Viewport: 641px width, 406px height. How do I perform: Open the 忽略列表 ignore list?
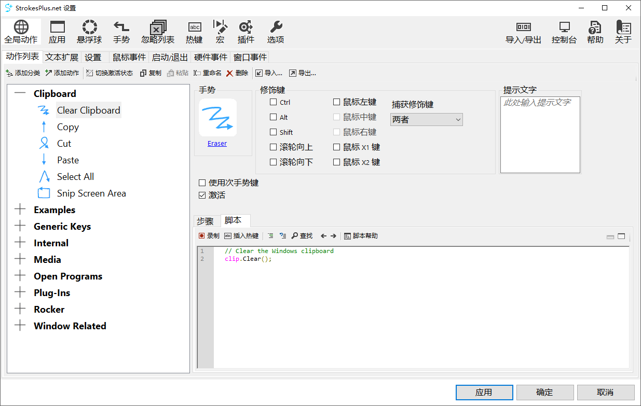click(x=158, y=32)
